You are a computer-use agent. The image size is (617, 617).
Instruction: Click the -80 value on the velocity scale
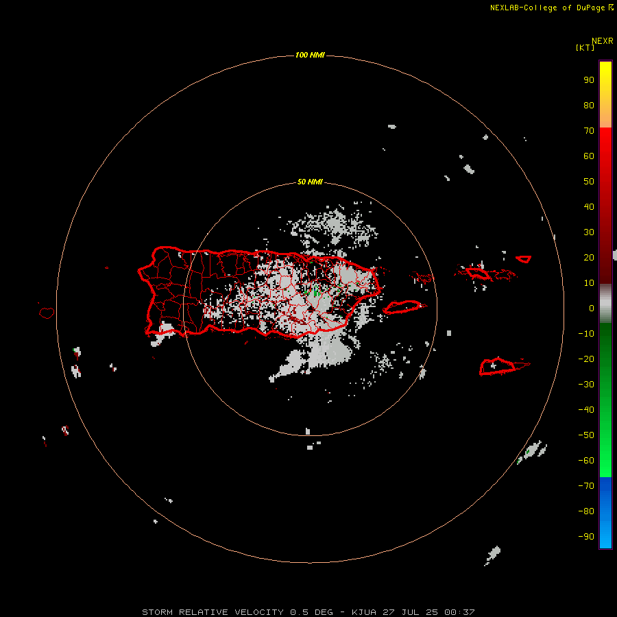(586, 511)
